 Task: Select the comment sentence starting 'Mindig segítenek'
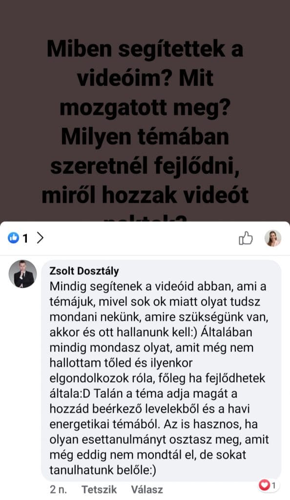pos(158,309)
